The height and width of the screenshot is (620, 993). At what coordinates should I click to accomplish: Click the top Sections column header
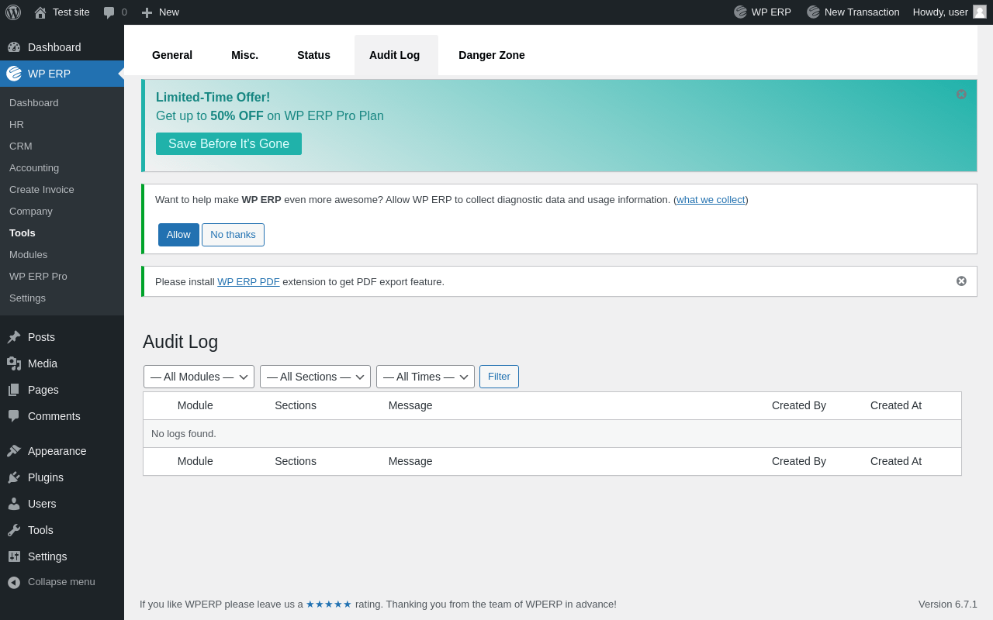(296, 405)
